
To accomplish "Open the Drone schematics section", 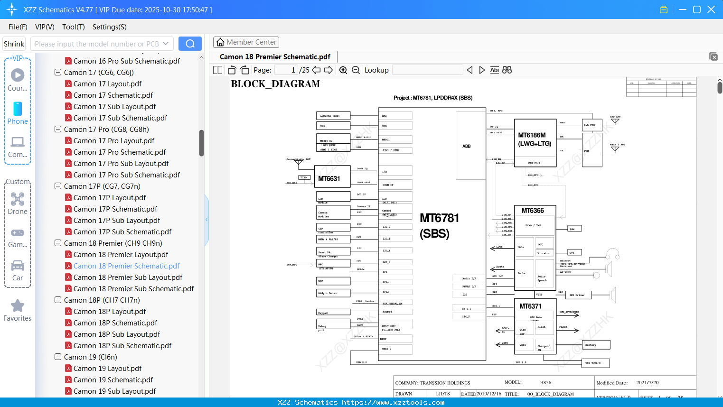I will tap(18, 199).
